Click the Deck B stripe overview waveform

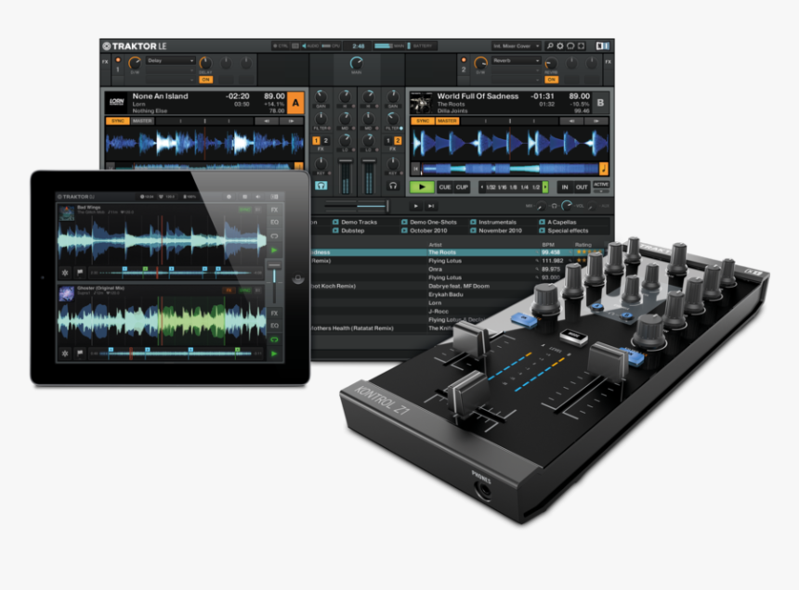(x=510, y=168)
